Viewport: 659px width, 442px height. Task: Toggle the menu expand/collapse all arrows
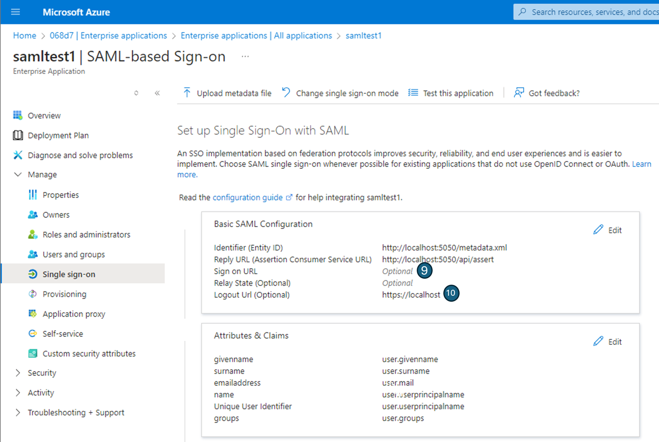pos(136,93)
